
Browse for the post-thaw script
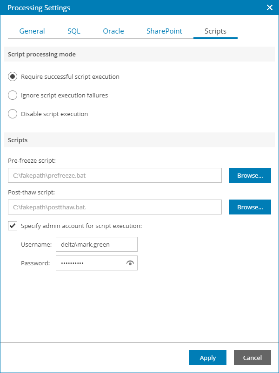(250, 207)
